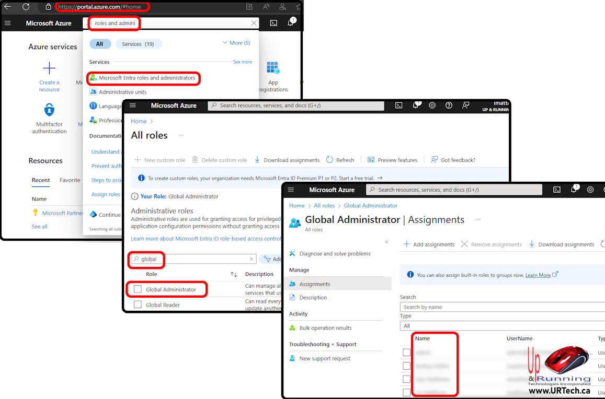
Task: Open the Multifactor authentication service icon
Action: 49,110
